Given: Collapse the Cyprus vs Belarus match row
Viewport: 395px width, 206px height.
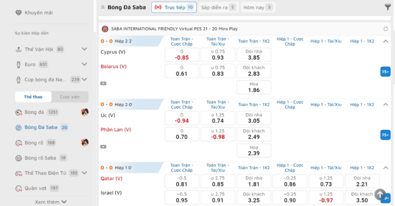Looking at the screenshot, I should [385, 41].
